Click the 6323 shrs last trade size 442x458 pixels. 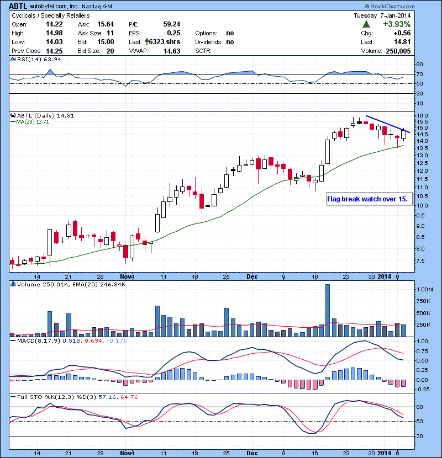click(165, 42)
